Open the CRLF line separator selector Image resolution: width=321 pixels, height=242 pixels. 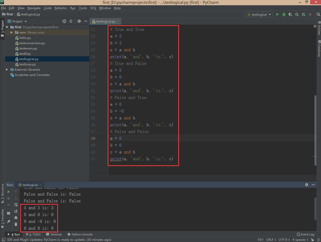coord(271,240)
